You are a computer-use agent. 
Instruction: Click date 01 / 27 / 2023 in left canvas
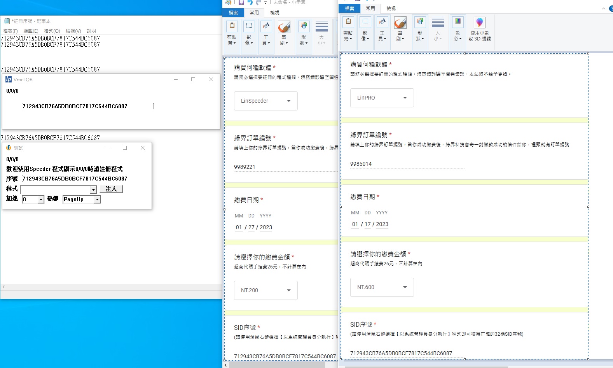(x=254, y=227)
